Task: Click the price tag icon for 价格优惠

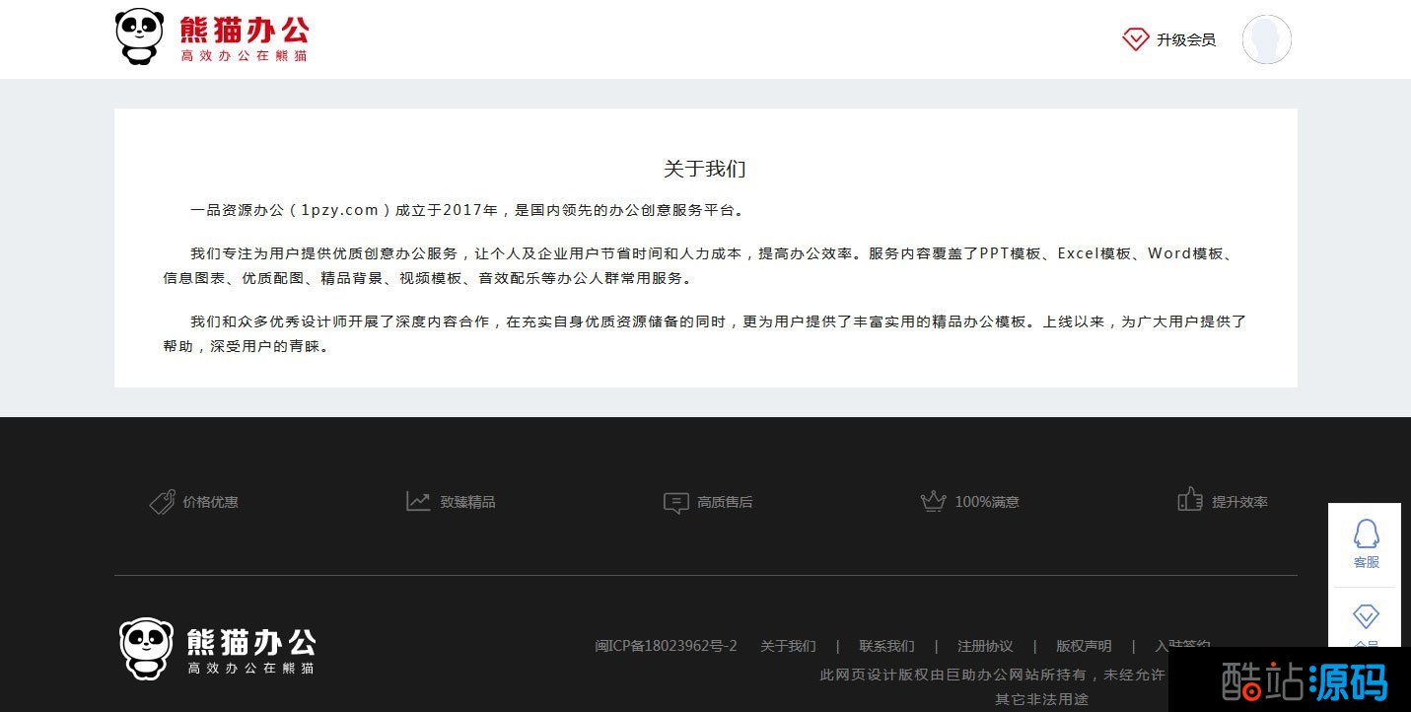Action: click(x=162, y=502)
